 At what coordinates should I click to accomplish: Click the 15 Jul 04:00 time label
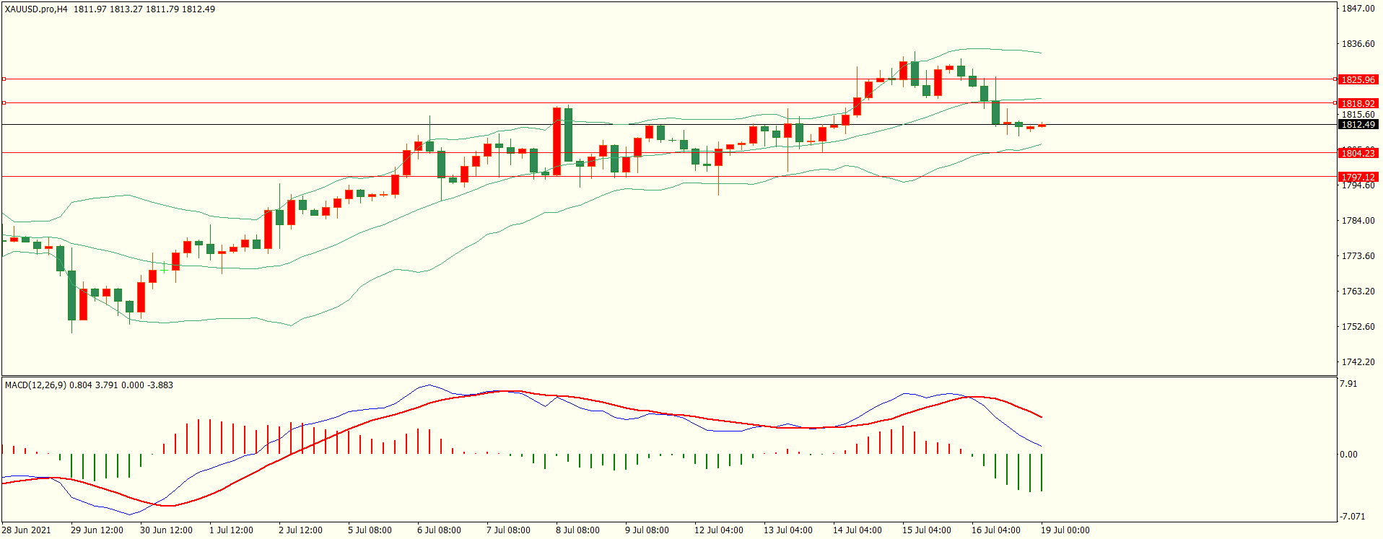(927, 530)
